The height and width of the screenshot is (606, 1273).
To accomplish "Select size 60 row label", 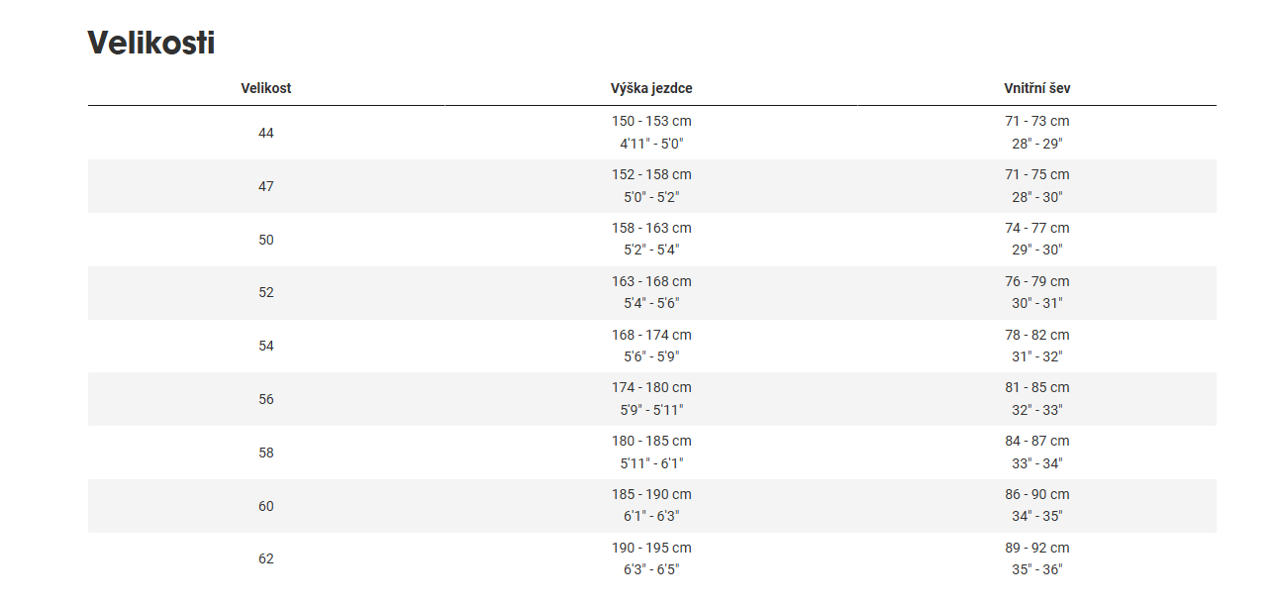I will [x=265, y=506].
